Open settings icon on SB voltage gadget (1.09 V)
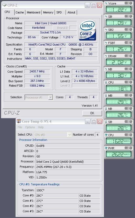135x218 pixels. pos(127,16)
